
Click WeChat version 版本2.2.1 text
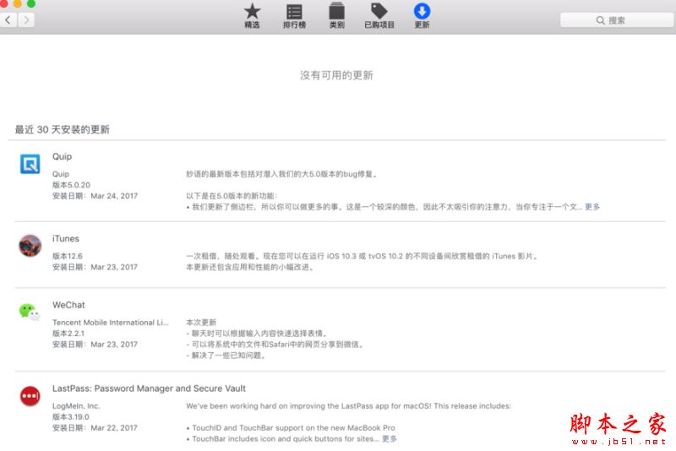[68, 334]
